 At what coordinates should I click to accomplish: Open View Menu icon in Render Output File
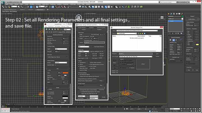tap(144, 33)
